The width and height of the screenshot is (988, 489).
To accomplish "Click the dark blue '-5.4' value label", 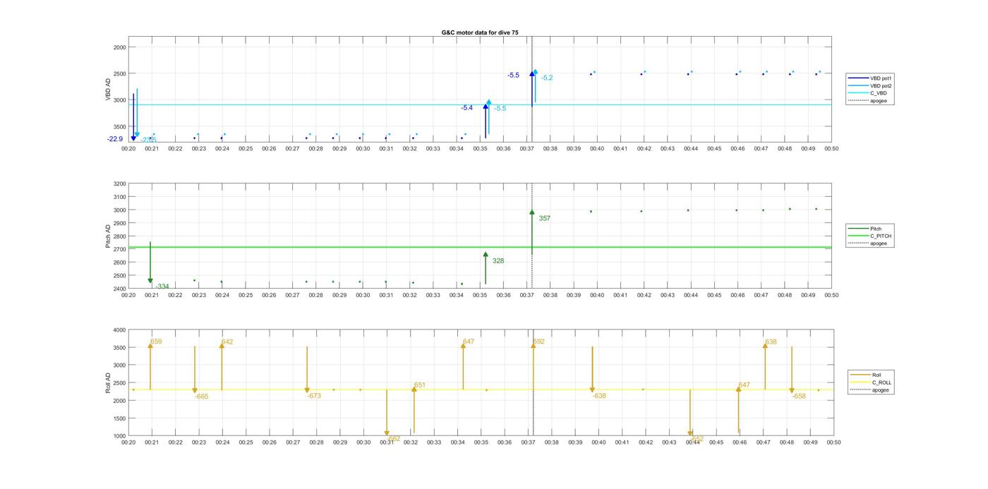I will pyautogui.click(x=466, y=108).
